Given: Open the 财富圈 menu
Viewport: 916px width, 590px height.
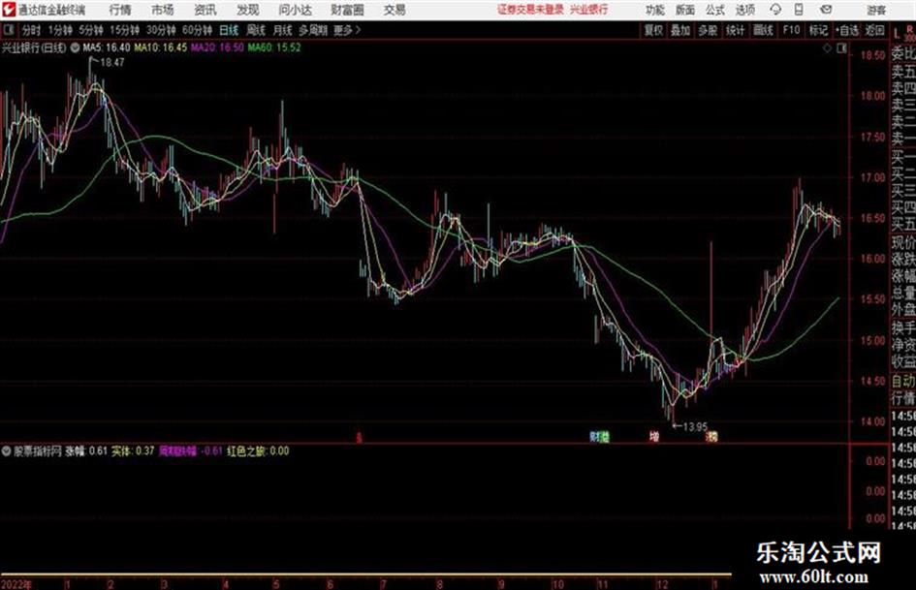Looking at the screenshot, I should click(347, 10).
